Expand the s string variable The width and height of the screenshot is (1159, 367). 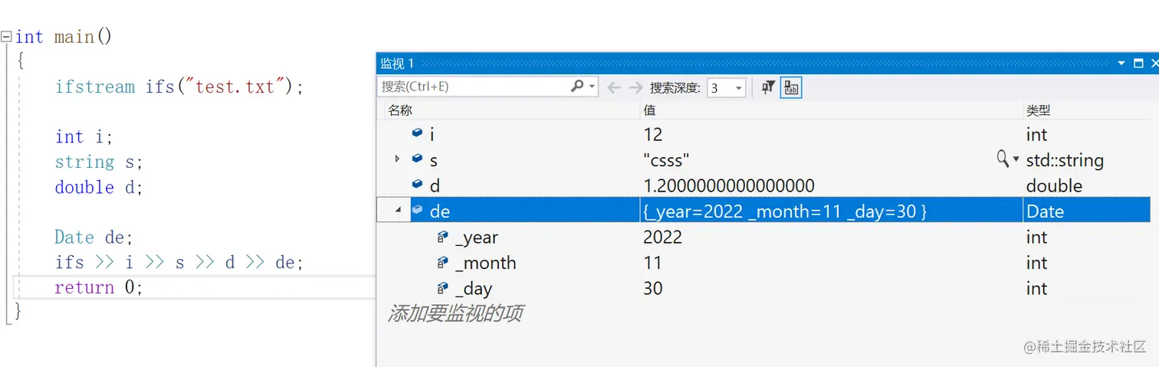[397, 159]
